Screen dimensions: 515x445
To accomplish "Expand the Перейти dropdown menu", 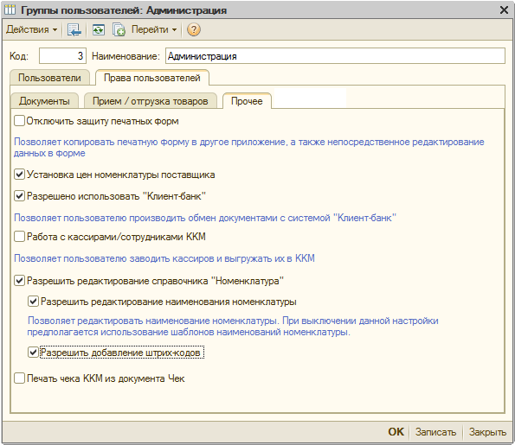I will click(x=154, y=29).
